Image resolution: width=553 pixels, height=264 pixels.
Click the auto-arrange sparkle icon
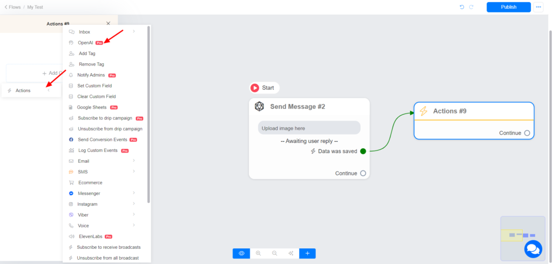pyautogui.click(x=291, y=253)
